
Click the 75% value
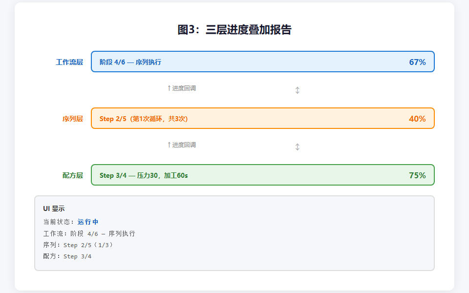click(x=417, y=175)
